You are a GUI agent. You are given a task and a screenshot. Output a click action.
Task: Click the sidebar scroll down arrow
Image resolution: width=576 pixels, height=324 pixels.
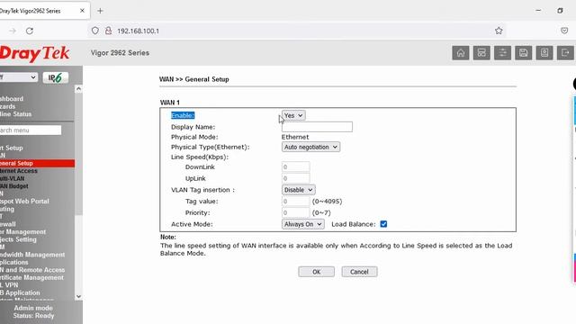click(78, 296)
